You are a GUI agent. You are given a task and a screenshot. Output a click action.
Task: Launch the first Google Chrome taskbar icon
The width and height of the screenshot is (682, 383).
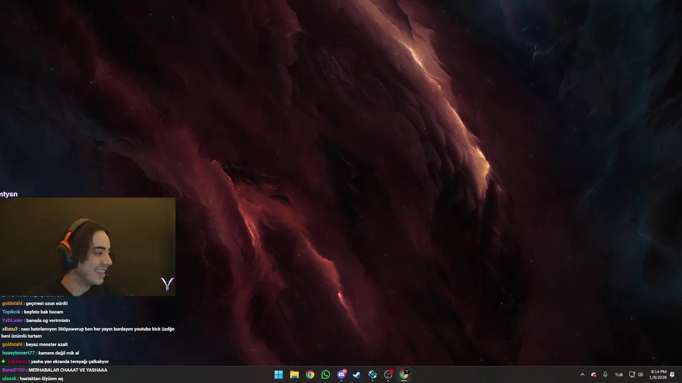click(x=310, y=374)
